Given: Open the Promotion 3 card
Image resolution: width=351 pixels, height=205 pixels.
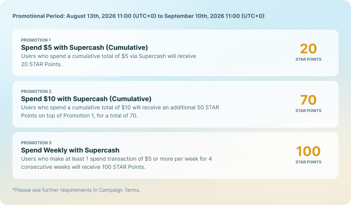Looking at the screenshot, I should 175,156.
